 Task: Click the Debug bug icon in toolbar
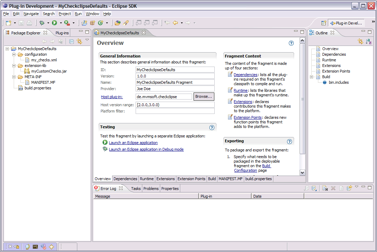(x=42, y=23)
